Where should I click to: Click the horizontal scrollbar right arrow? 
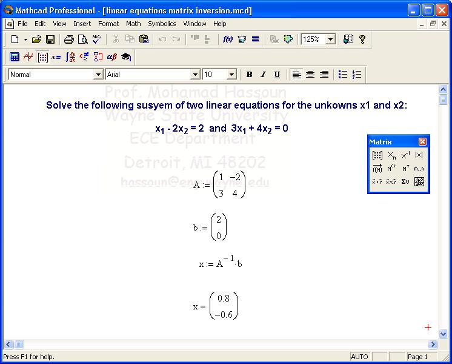tap(433, 344)
